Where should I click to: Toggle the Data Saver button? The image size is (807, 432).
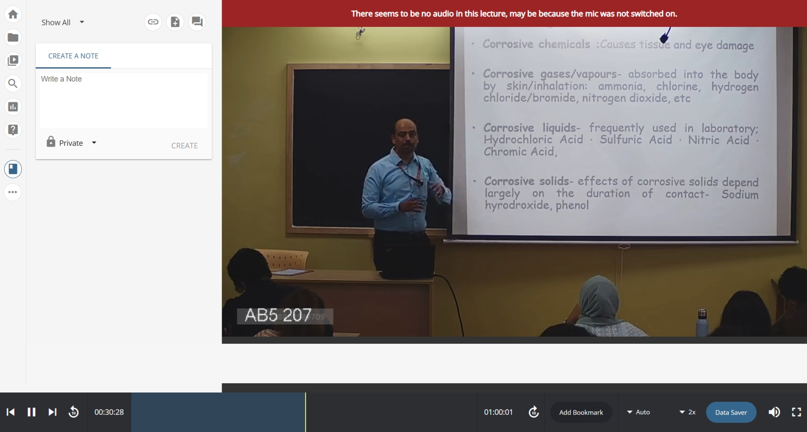(731, 413)
